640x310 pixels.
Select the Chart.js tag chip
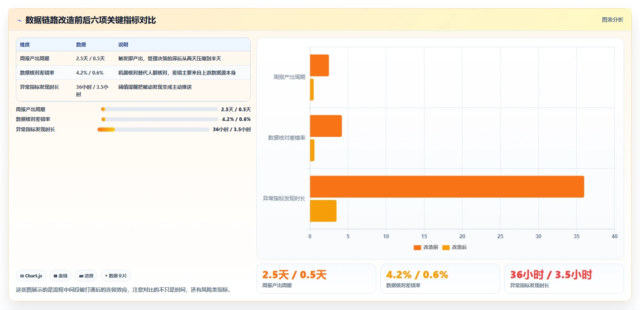(x=31, y=276)
